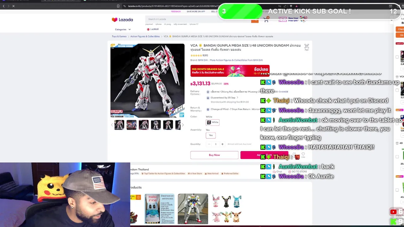
Task: Open the Water Eyes recommended product
Action: click(x=159, y=209)
